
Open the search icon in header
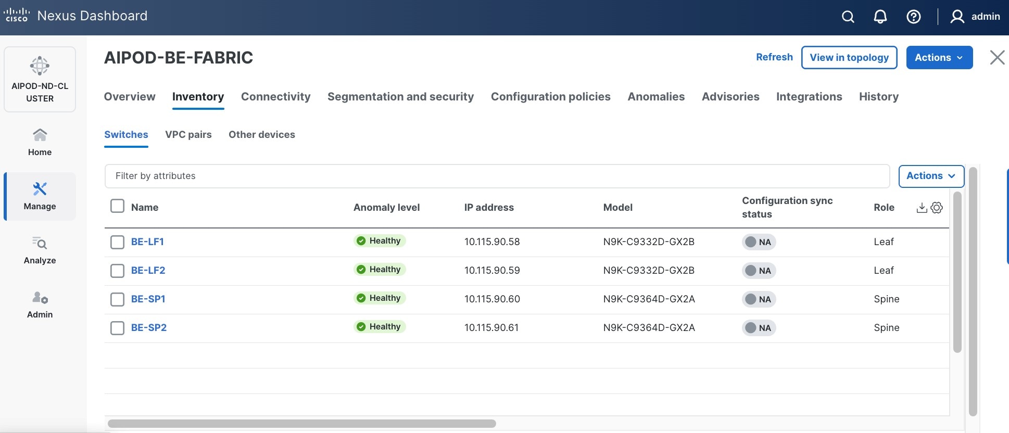(848, 17)
